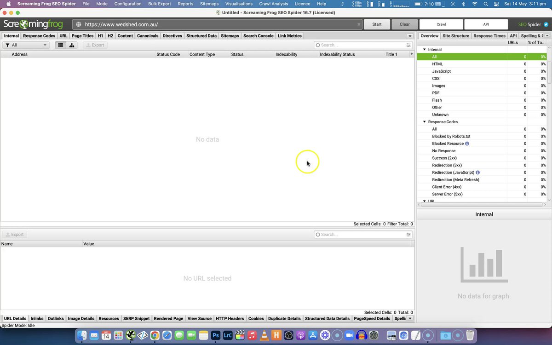Viewport: 552px width, 345px height.
Task: Switch to the Page Titles tab
Action: point(83,36)
